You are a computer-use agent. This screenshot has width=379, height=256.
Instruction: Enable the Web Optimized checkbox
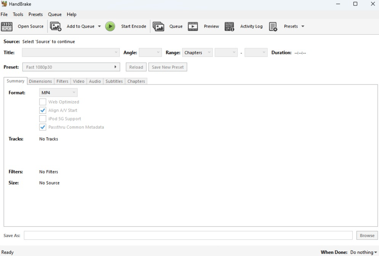[x=43, y=102]
